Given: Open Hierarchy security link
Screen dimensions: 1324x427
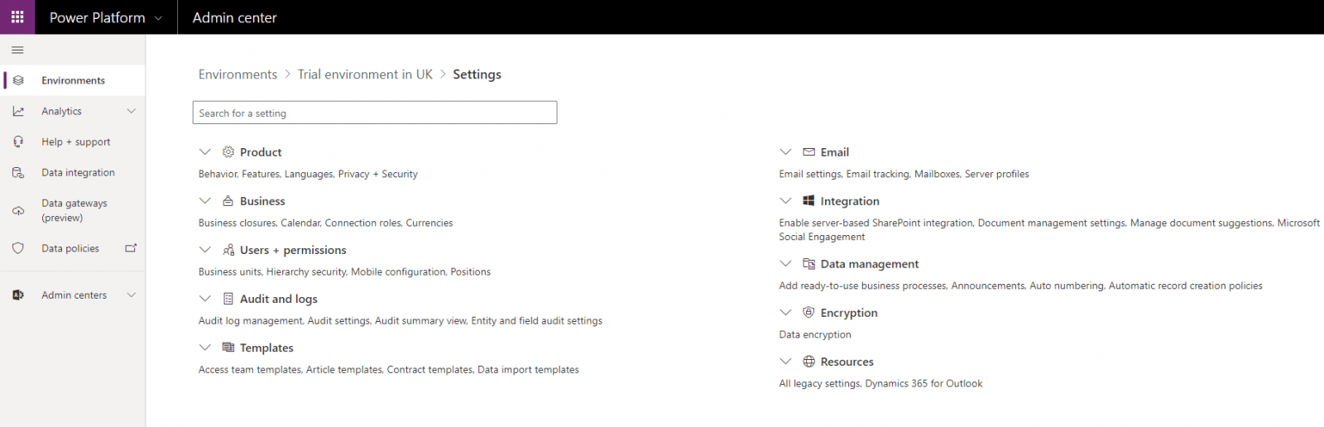Looking at the screenshot, I should pyautogui.click(x=306, y=271).
